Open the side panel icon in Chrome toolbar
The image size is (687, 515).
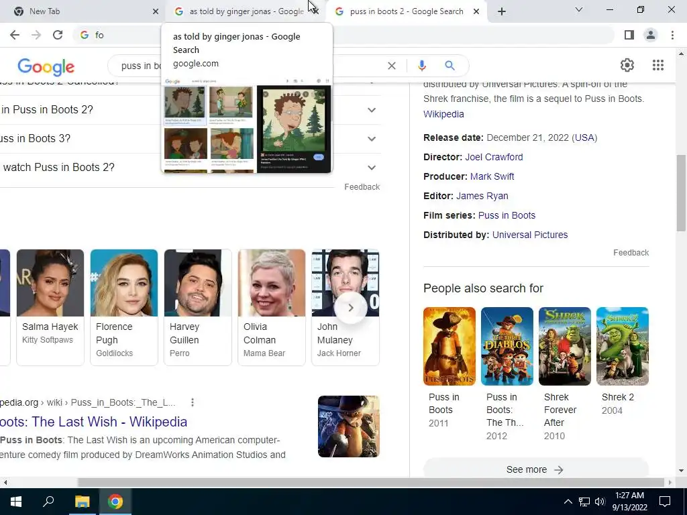(629, 35)
